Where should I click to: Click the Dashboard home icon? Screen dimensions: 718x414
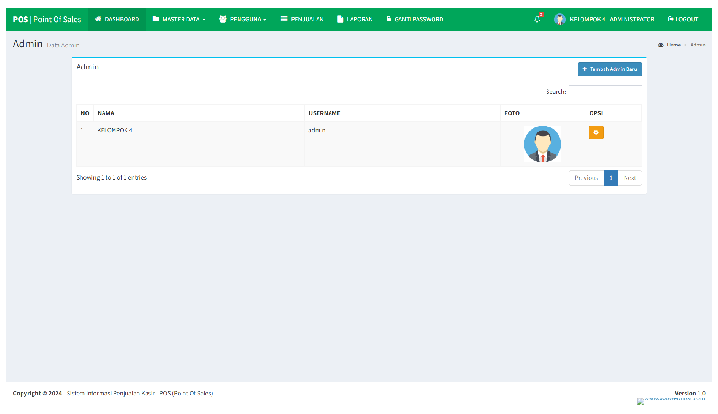(98, 19)
